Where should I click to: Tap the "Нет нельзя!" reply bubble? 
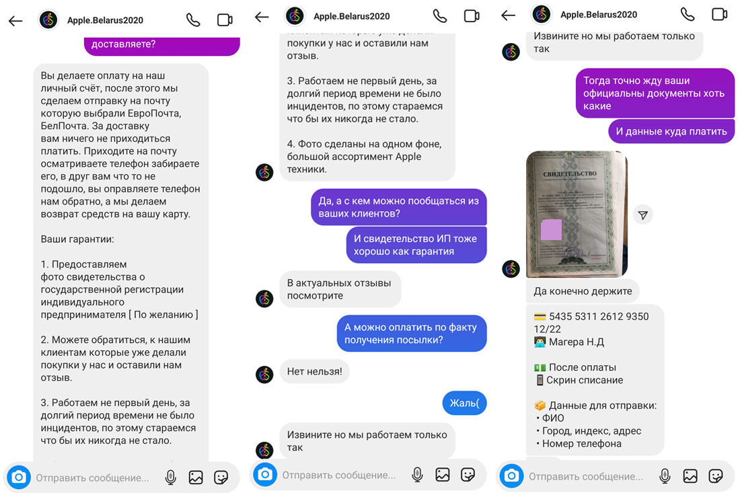pos(314,371)
